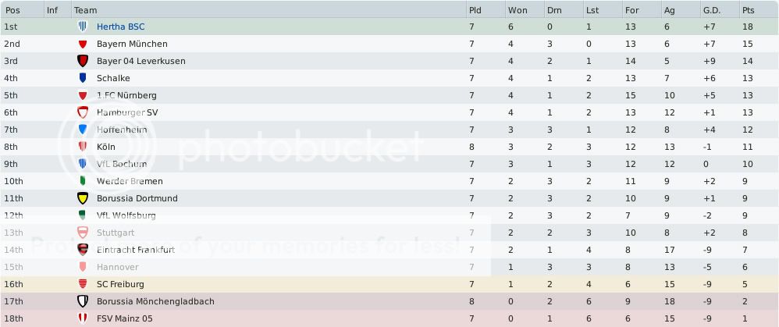Open the 1.FC Nürnberg team name

point(126,95)
